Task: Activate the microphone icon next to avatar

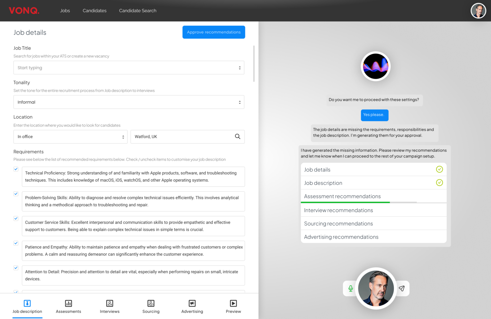Action: click(x=350, y=288)
